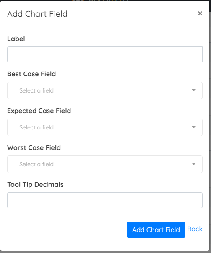This screenshot has height=253, width=211.
Task: Open the Worst Case Field dropdown
Action: coord(105,164)
